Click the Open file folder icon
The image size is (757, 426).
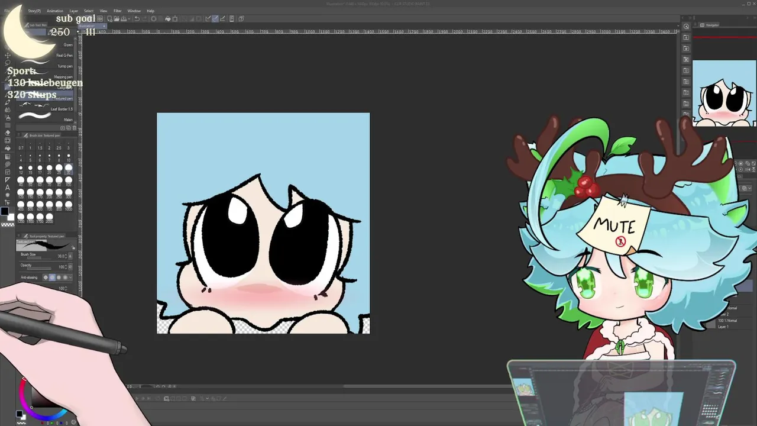tap(117, 18)
